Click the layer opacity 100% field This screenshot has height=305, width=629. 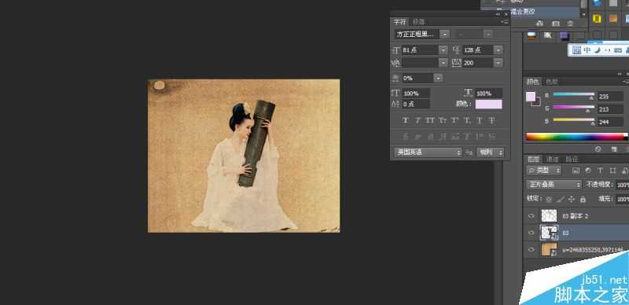pyautogui.click(x=622, y=185)
